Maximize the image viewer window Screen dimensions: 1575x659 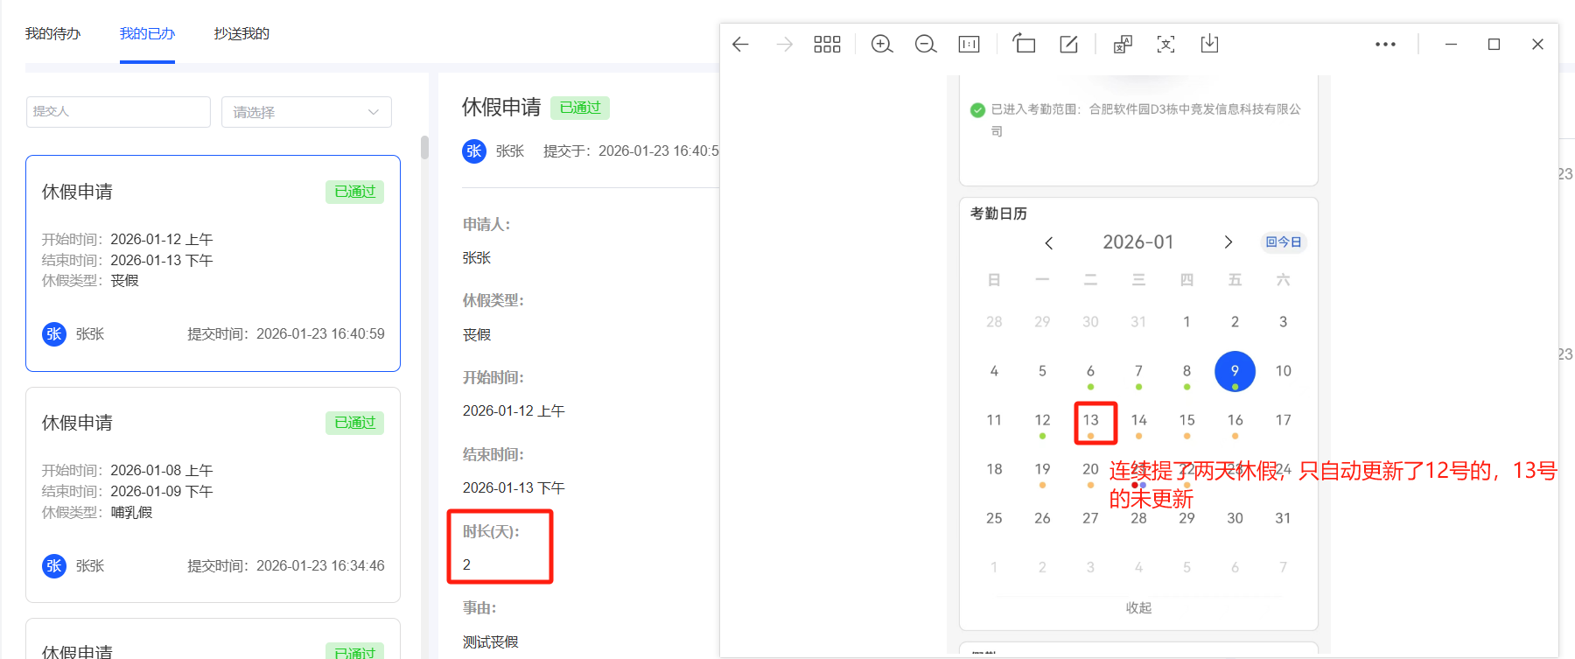[1494, 45]
